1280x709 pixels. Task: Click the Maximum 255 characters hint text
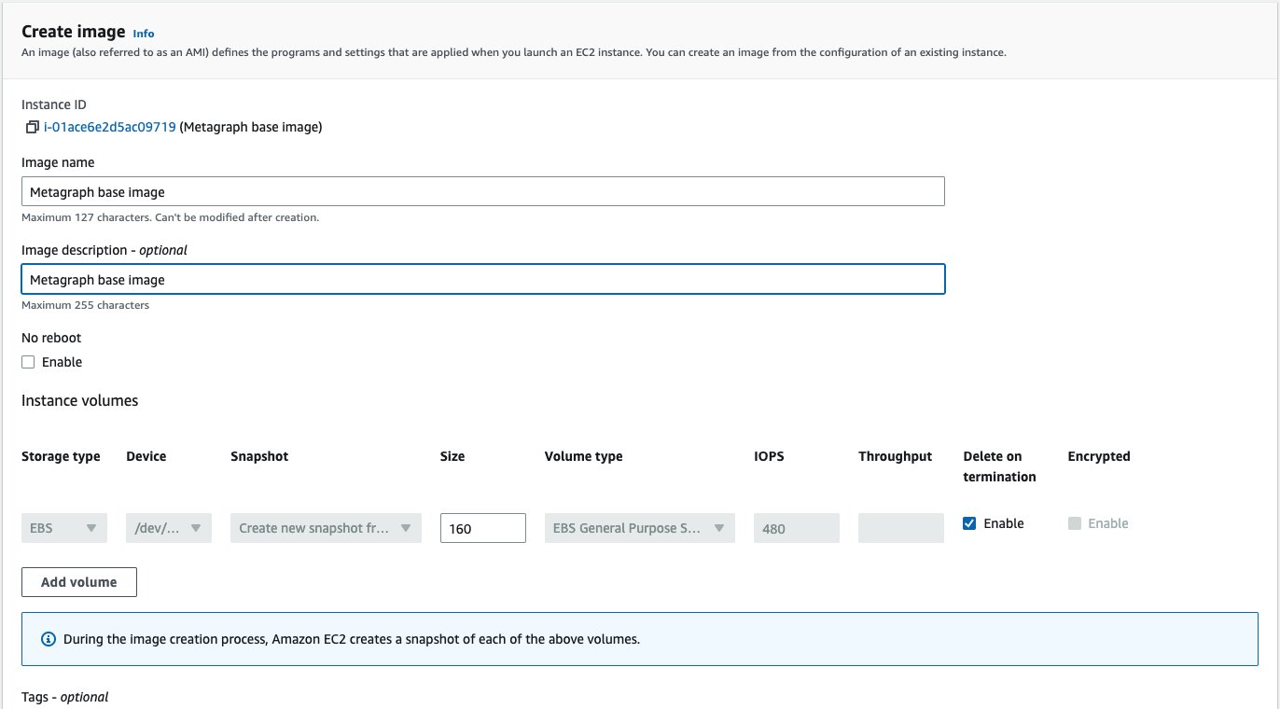(x=85, y=305)
